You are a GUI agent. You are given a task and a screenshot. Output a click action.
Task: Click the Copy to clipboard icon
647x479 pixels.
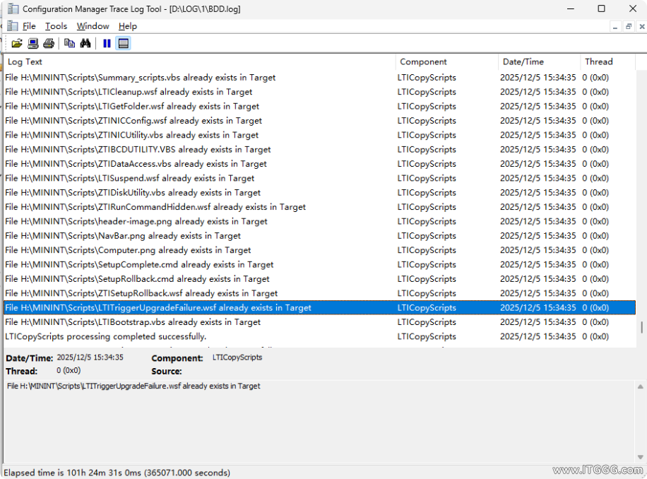coord(69,43)
